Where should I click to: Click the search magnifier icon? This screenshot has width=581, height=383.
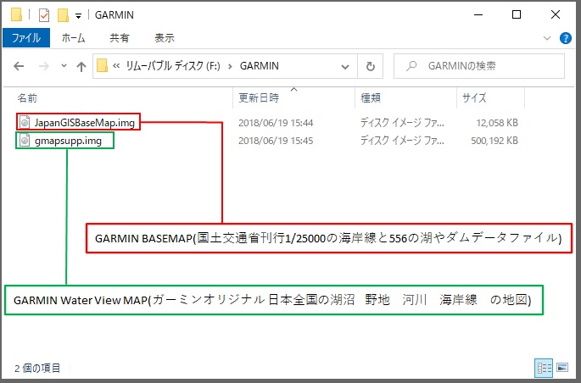411,66
